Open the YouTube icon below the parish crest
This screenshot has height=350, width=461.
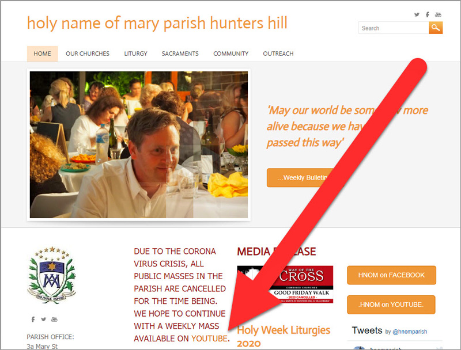coord(54,319)
